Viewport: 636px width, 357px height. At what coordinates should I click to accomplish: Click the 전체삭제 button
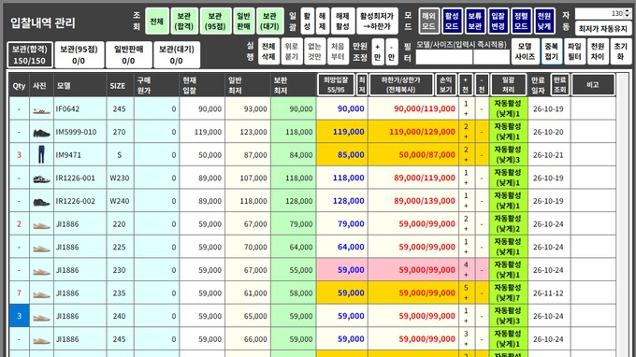(x=268, y=52)
